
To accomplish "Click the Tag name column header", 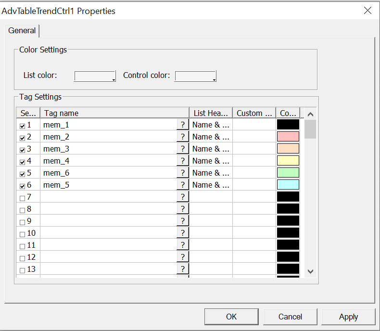I will (114, 113).
